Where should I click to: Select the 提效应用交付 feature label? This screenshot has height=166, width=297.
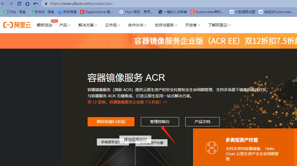click(135, 139)
